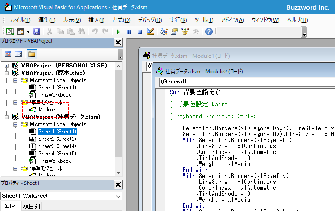Activate the Module1 code window title bar
335x211 pixels.
click(237, 56)
